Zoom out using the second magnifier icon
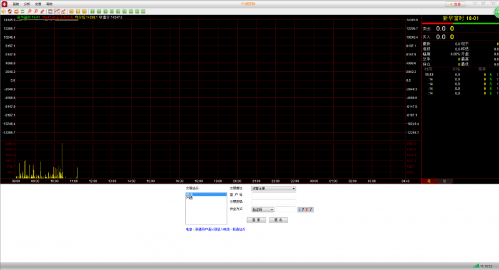The width and height of the screenshot is (499, 270). pyautogui.click(x=36, y=11)
